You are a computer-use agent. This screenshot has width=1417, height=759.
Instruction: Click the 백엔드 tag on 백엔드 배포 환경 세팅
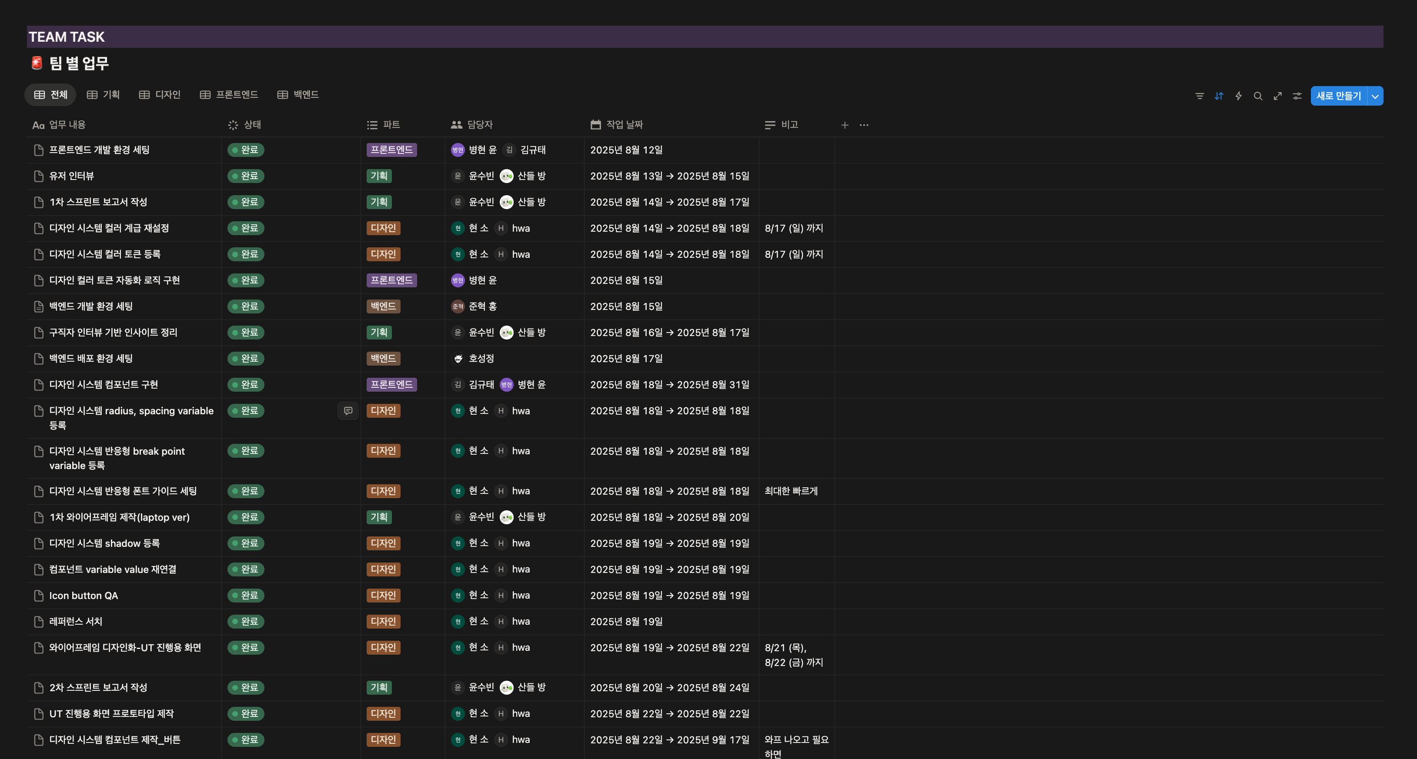point(383,358)
